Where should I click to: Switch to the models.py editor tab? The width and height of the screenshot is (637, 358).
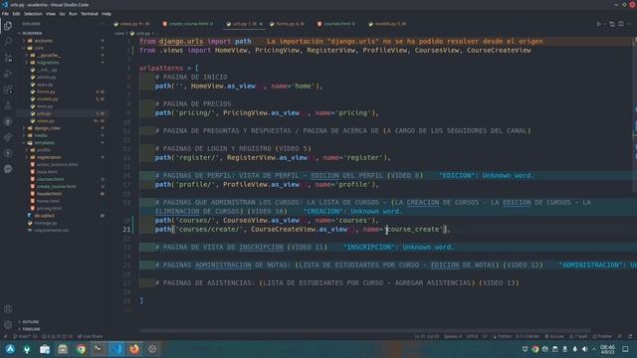point(387,24)
